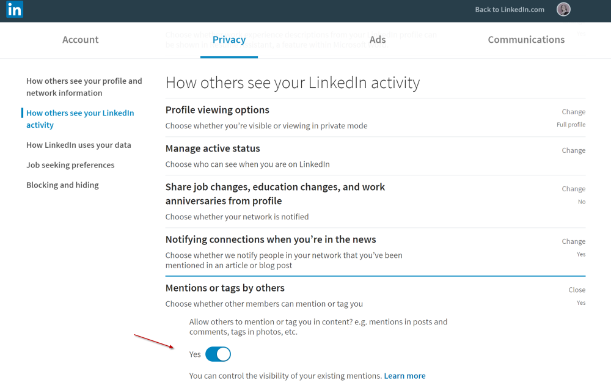Open Blocking and hiding section

(62, 185)
